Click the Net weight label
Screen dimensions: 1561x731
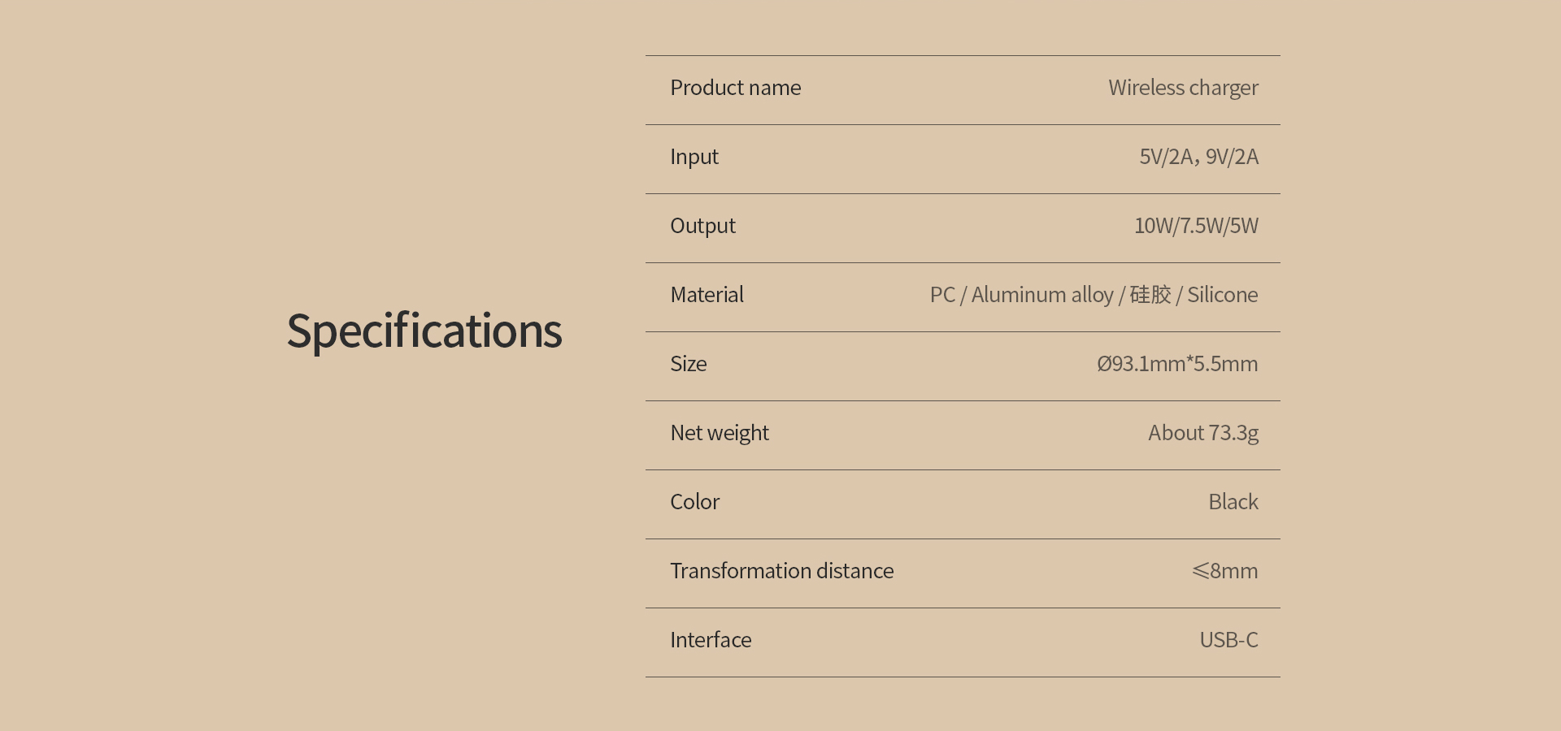pos(719,433)
